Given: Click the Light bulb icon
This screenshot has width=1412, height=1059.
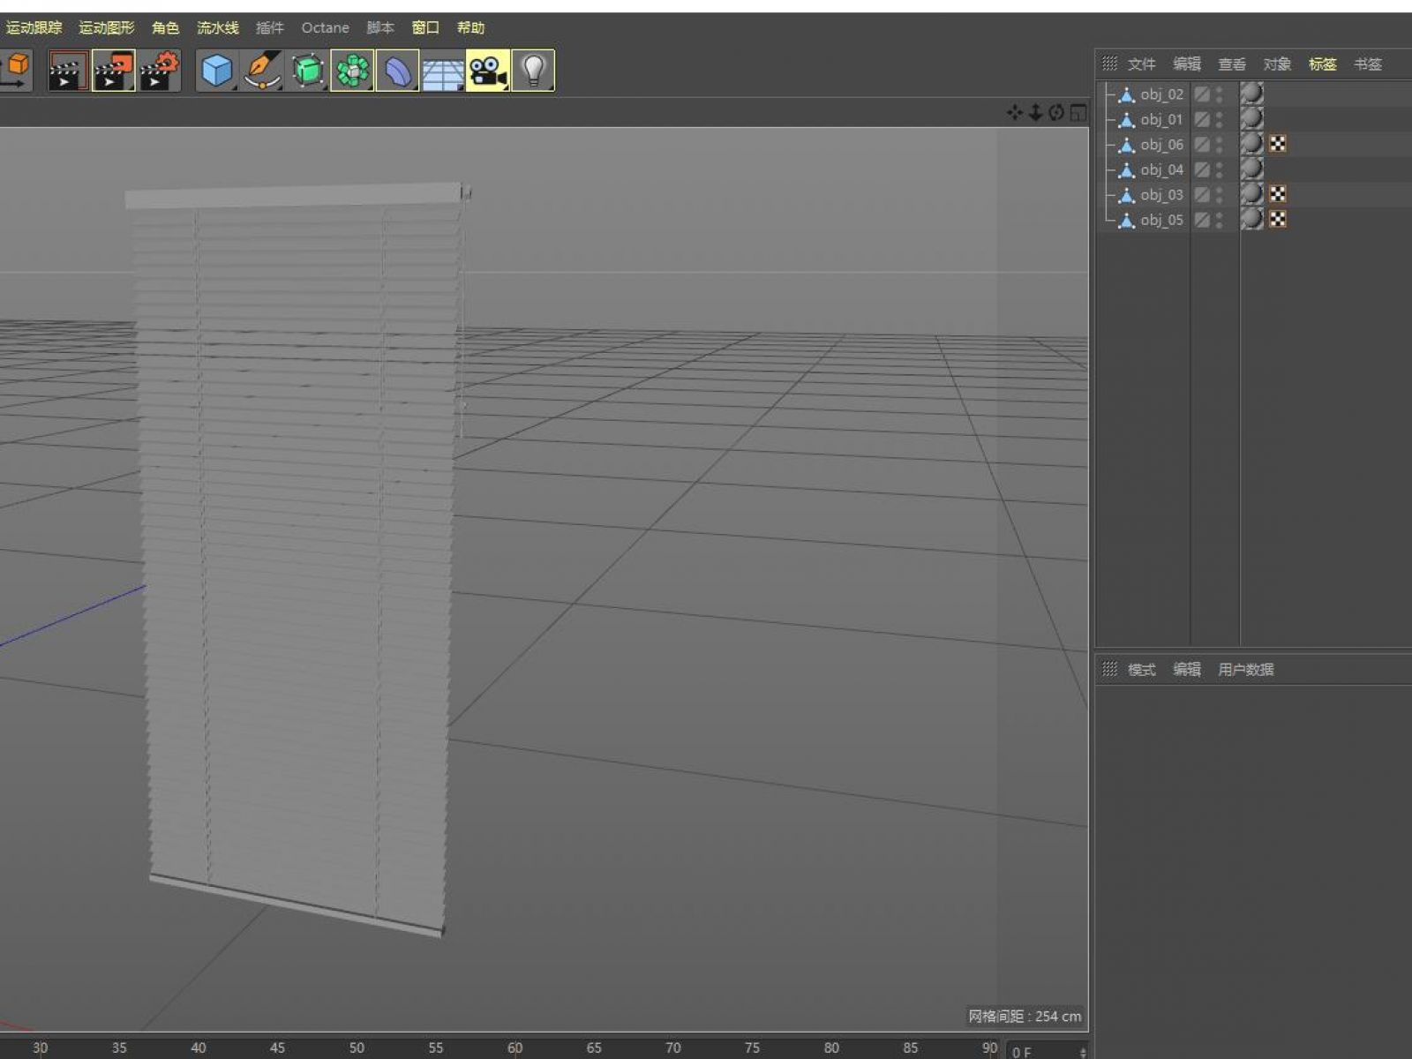Looking at the screenshot, I should [533, 71].
